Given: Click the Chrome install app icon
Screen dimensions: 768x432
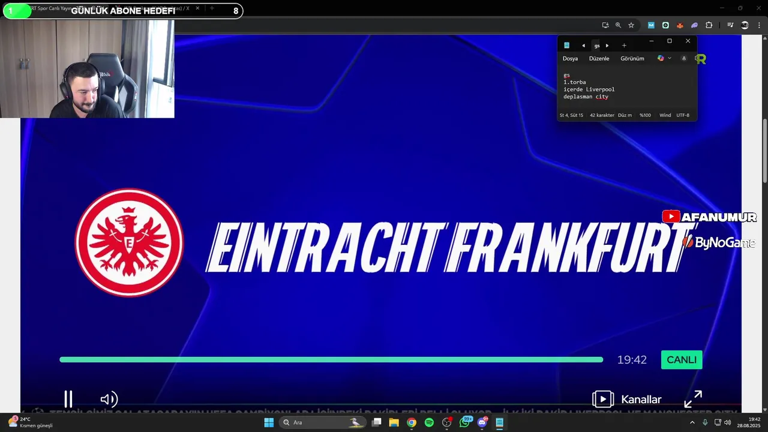Looking at the screenshot, I should pyautogui.click(x=605, y=25).
